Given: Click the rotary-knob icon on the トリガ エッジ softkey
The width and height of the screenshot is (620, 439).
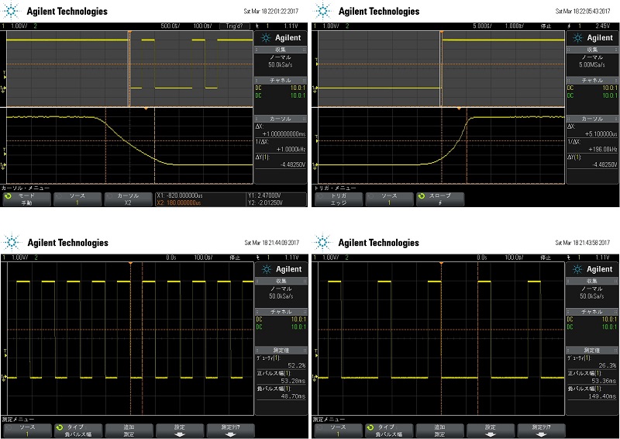Looking at the screenshot, I should pyautogui.click(x=318, y=198).
